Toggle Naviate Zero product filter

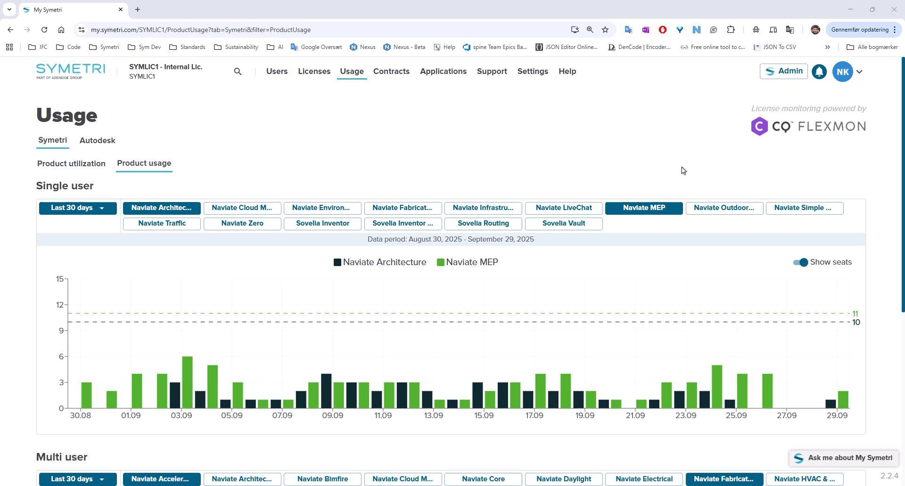pos(242,224)
